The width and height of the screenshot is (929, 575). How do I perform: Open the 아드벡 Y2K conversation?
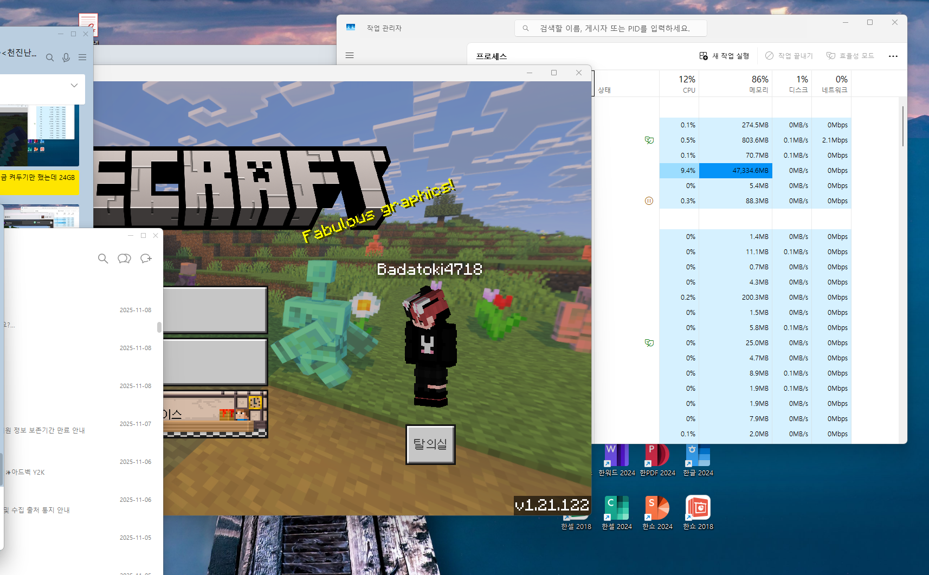coord(25,472)
